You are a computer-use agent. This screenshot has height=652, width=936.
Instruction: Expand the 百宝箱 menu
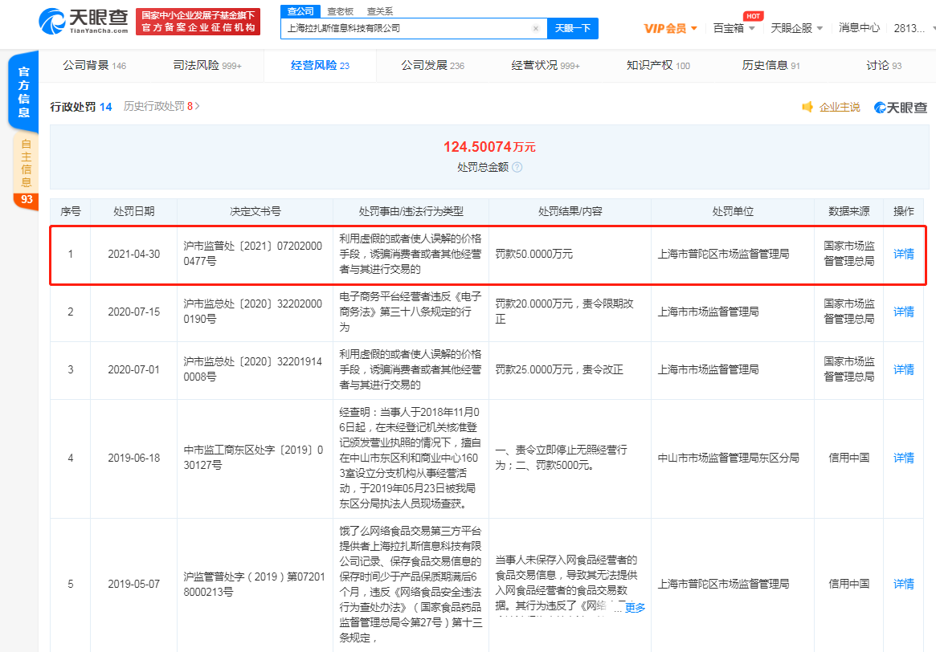(734, 28)
